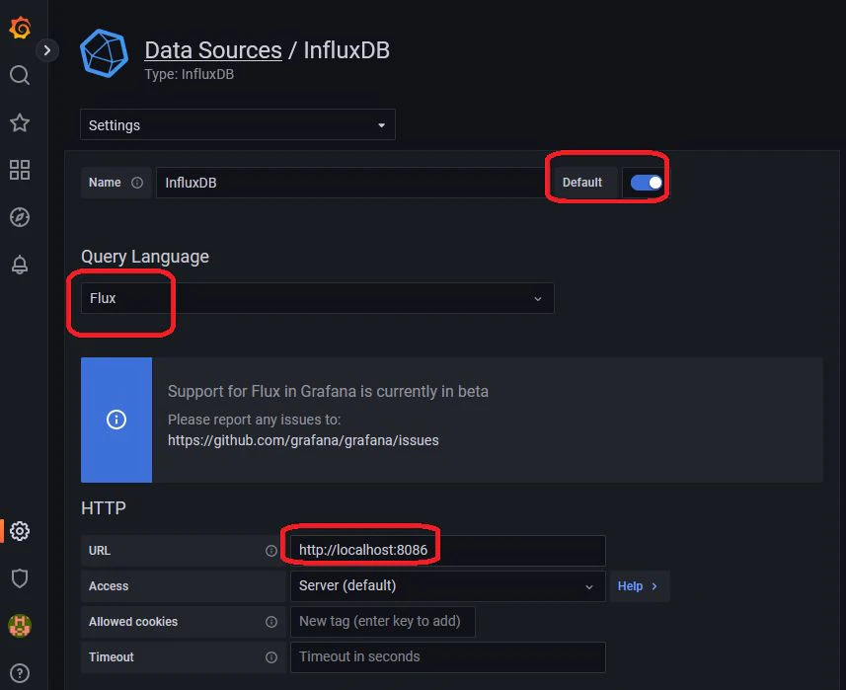Screen dimensions: 846x690
Task: Click the Name field info icon
Action: tap(137, 183)
